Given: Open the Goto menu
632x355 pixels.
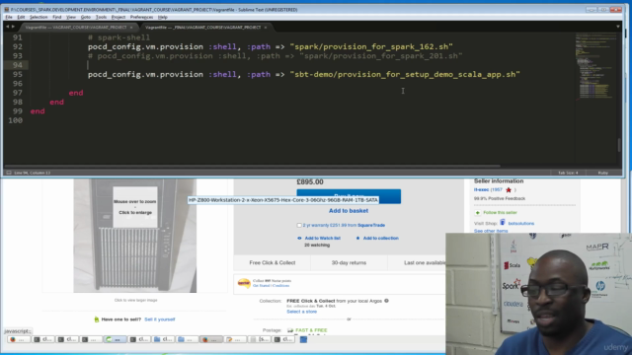Looking at the screenshot, I should click(86, 18).
